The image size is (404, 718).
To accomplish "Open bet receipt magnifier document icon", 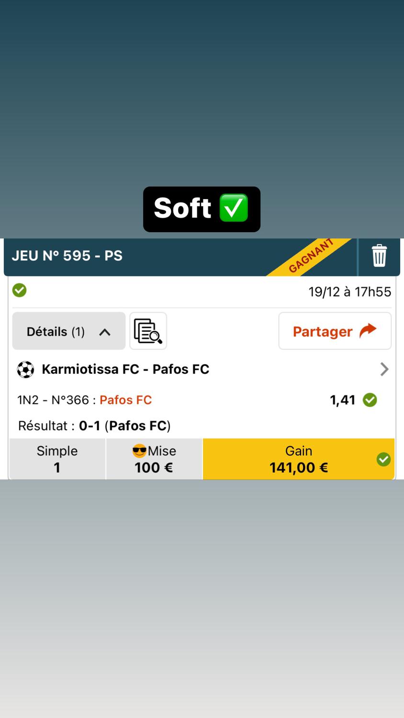I will [148, 331].
